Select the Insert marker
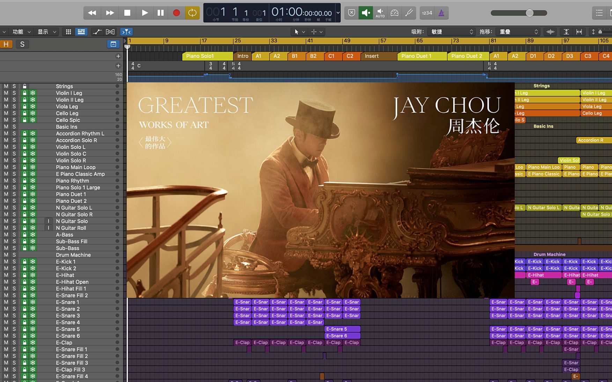 pyautogui.click(x=378, y=56)
